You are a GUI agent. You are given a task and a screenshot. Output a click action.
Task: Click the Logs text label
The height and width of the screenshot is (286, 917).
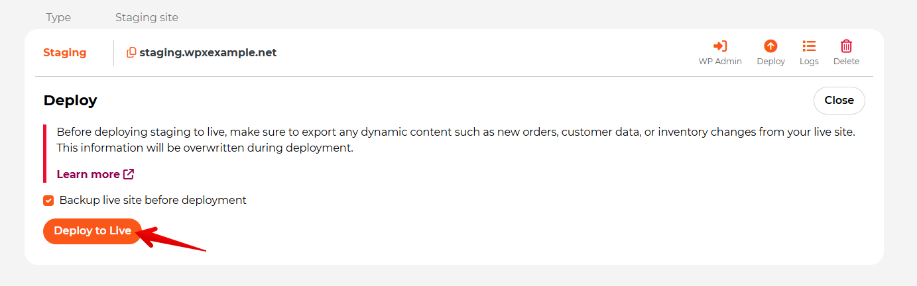[809, 61]
